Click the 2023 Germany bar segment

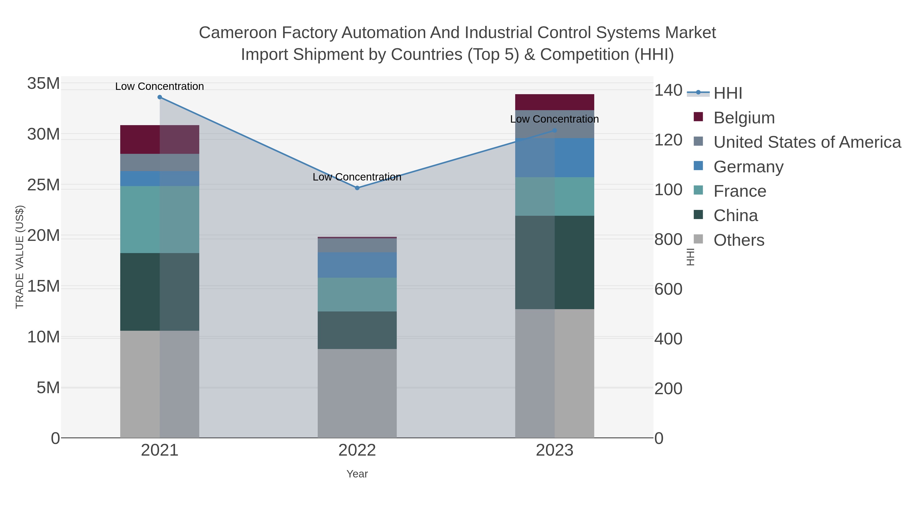pyautogui.click(x=555, y=158)
